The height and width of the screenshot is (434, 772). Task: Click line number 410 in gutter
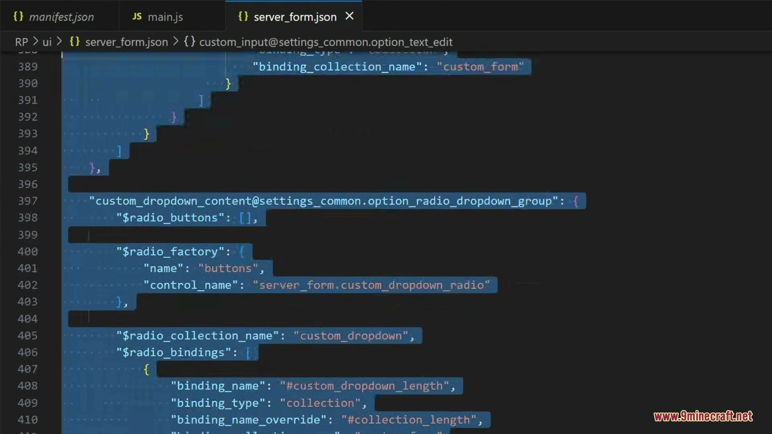(28, 420)
